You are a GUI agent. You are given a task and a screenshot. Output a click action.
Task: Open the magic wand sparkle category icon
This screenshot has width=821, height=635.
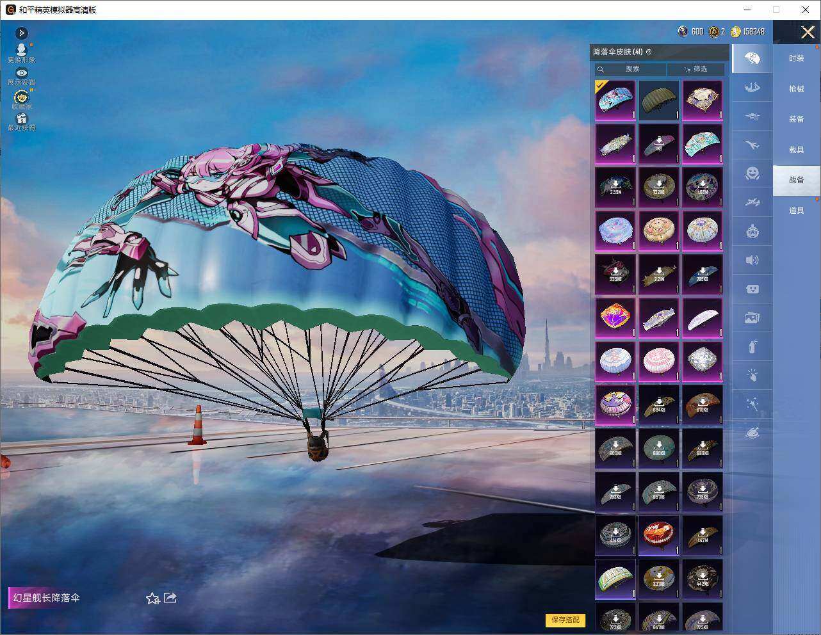click(x=752, y=405)
